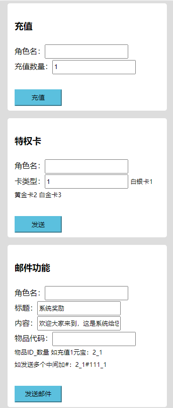This screenshot has width=173, height=408.
Task: Click the 邮件功能 section heading
Action: coord(32,268)
